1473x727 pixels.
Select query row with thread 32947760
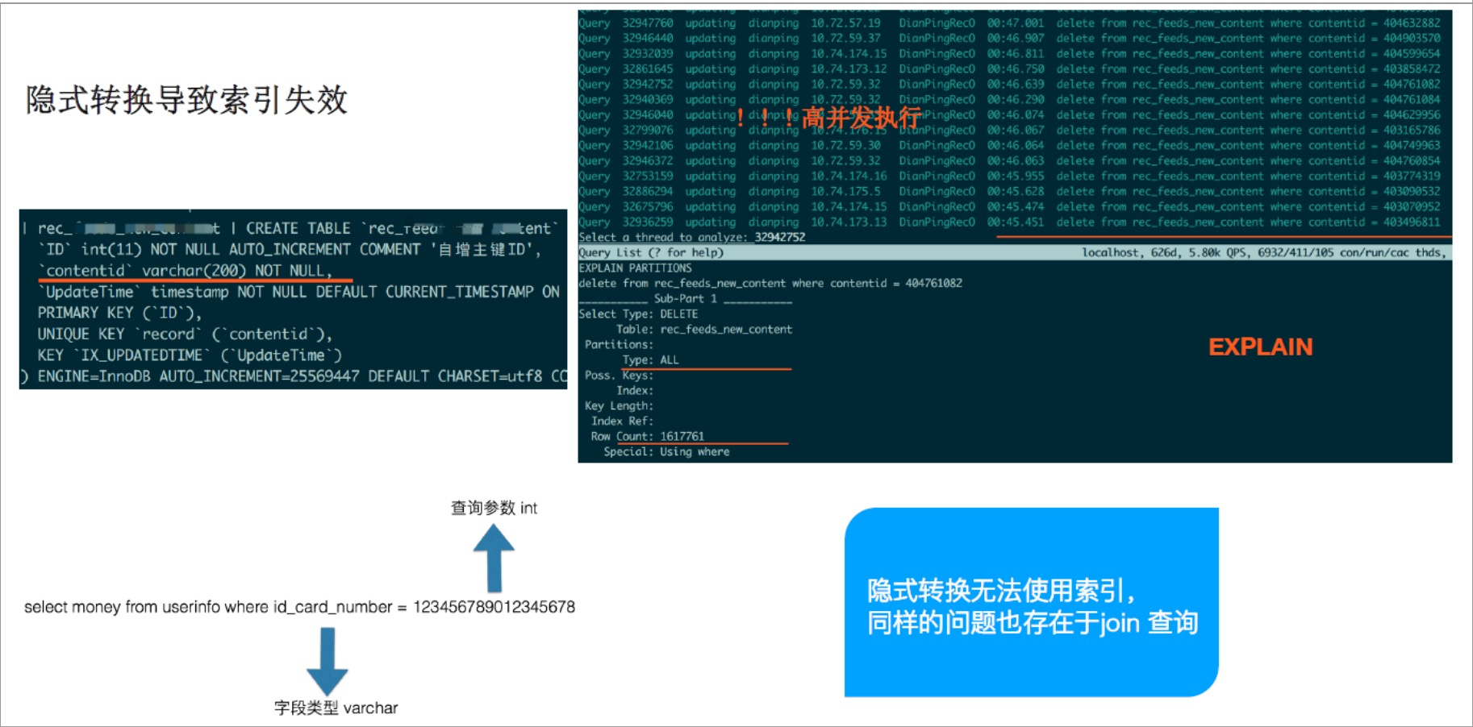1009,23
